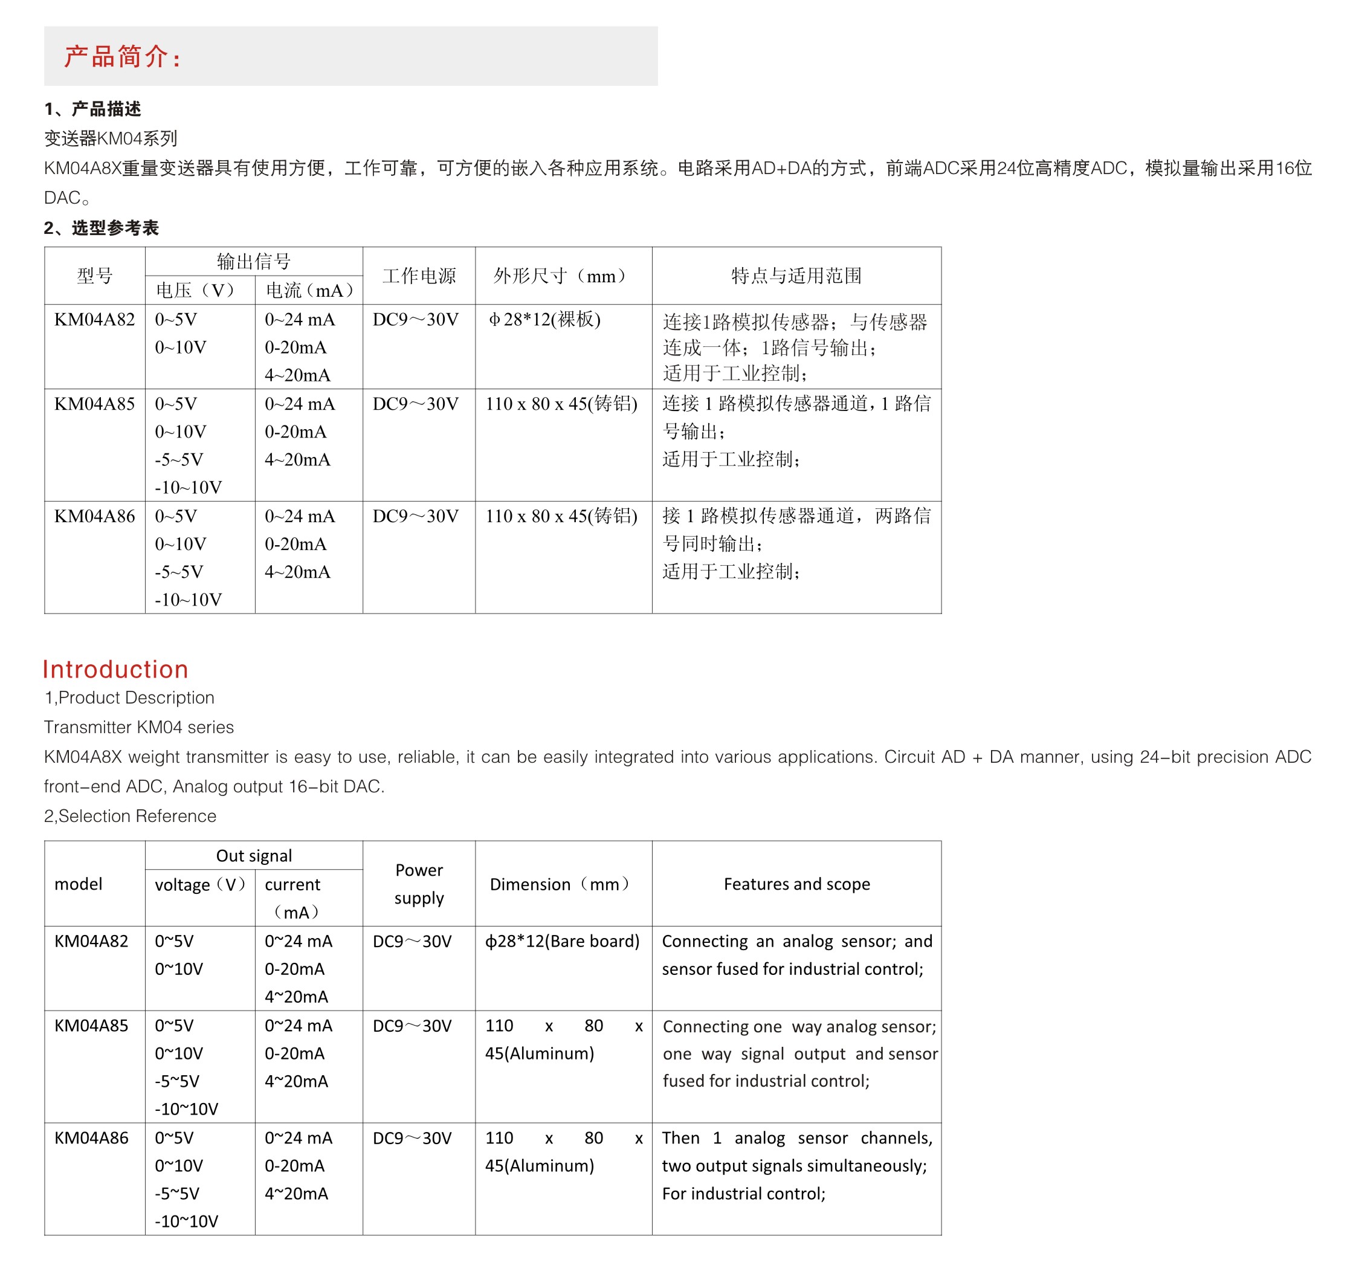The width and height of the screenshot is (1356, 1262).
Task: Click the Transmitter KM04 series text
Action: [x=138, y=727]
